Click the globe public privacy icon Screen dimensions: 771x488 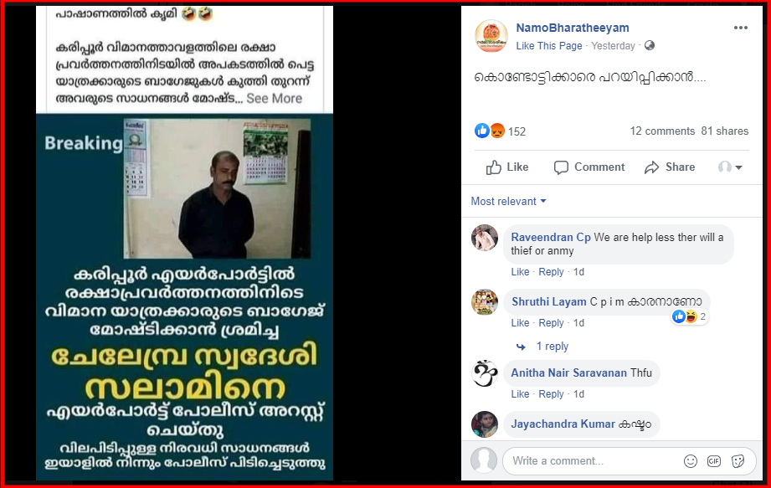tap(650, 46)
